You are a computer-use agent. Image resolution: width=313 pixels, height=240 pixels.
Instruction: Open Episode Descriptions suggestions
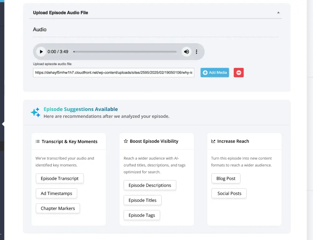point(150,185)
